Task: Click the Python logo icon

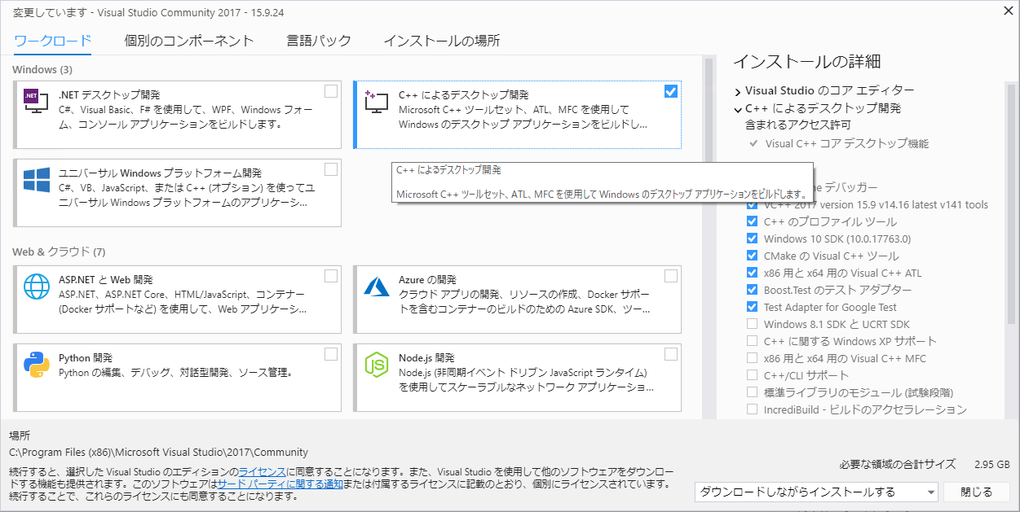Action: (37, 365)
